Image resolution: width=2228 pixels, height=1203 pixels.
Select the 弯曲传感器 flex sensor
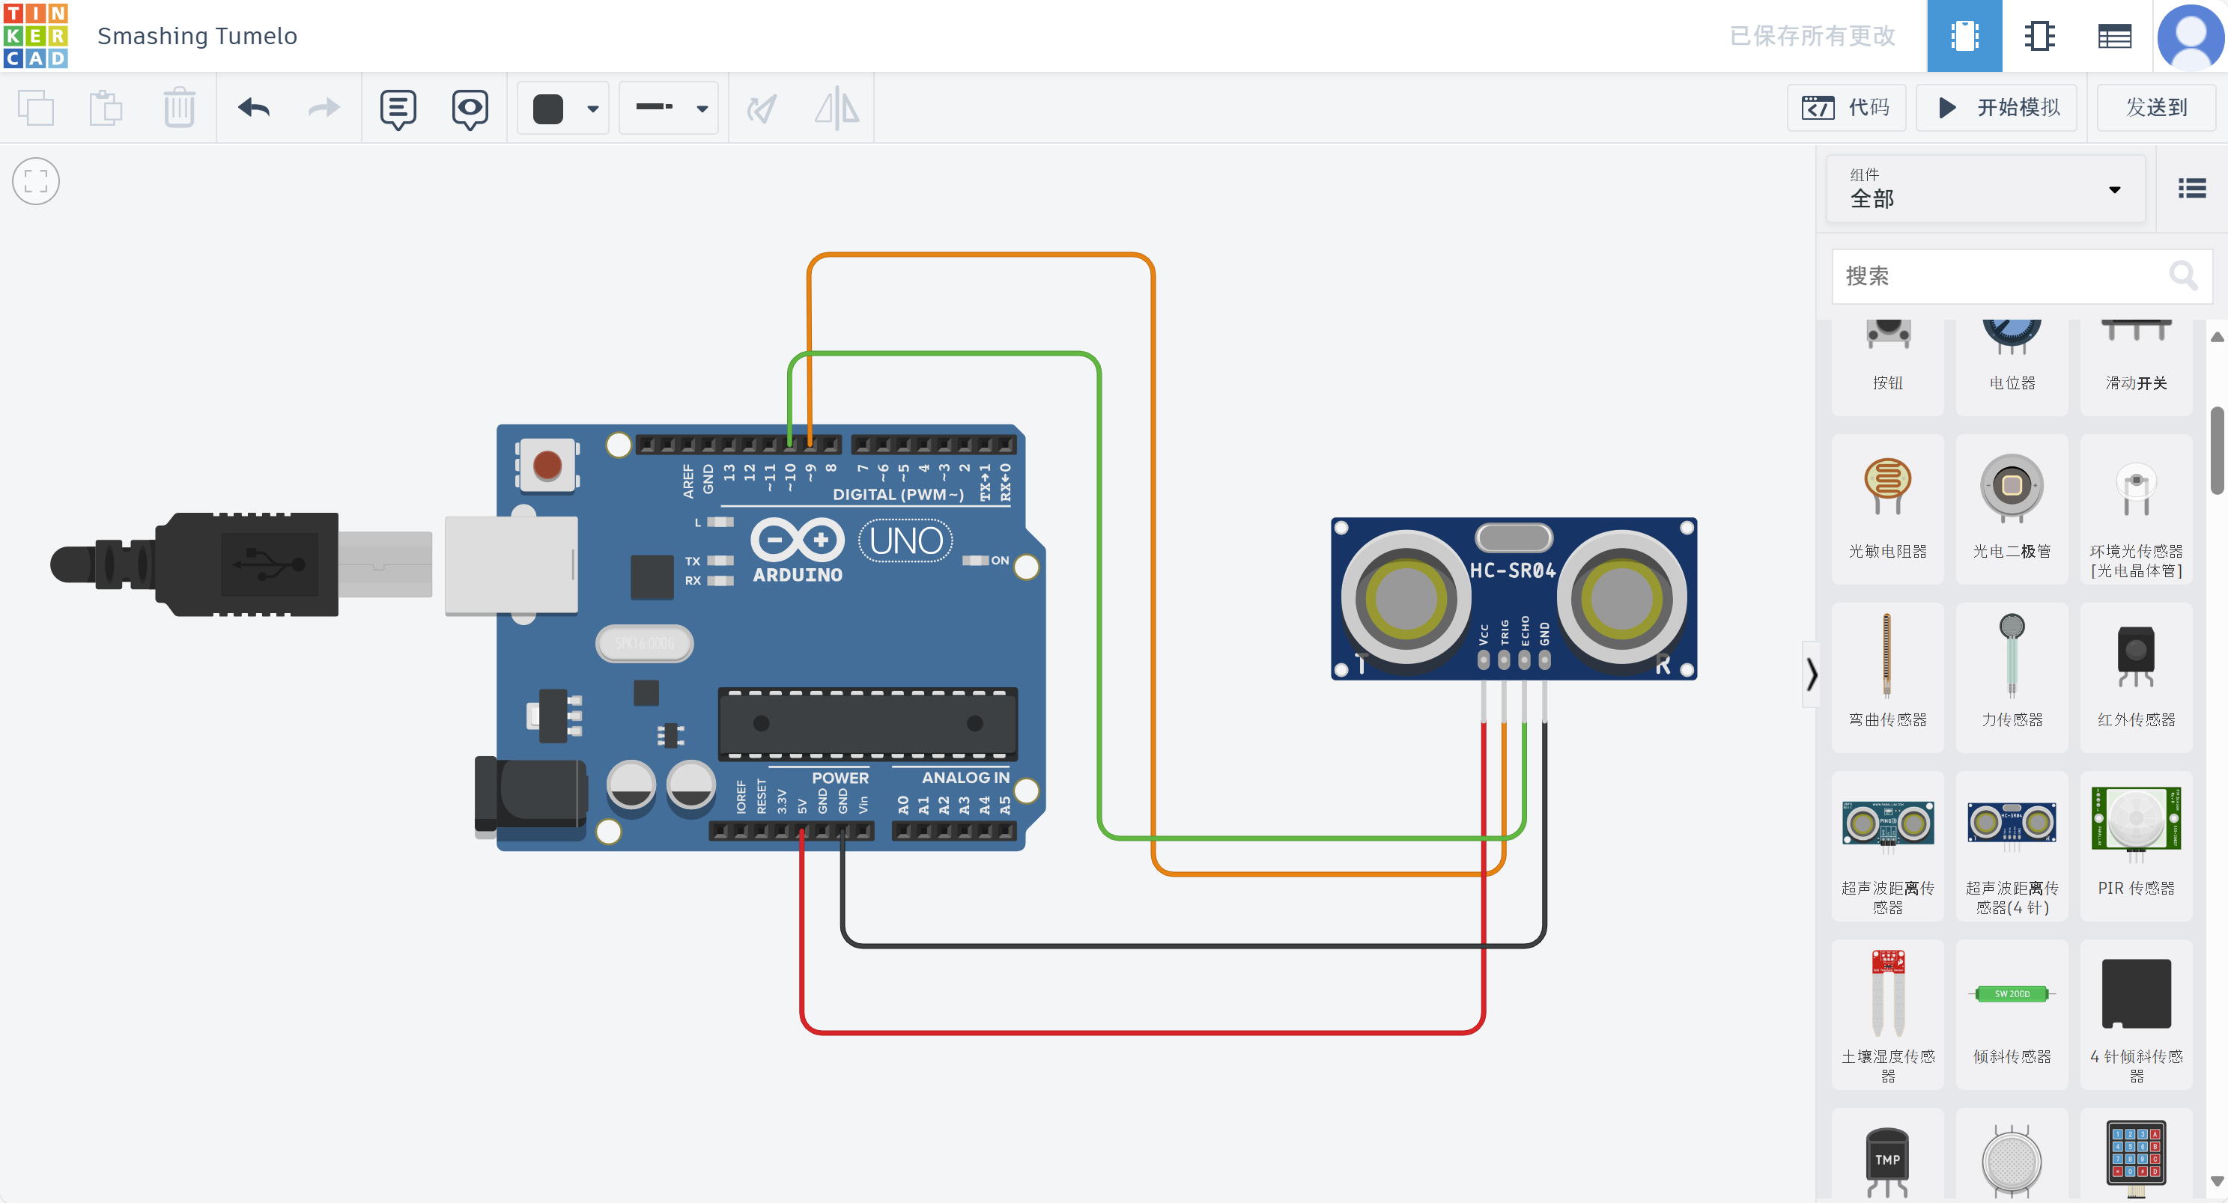tap(1887, 677)
